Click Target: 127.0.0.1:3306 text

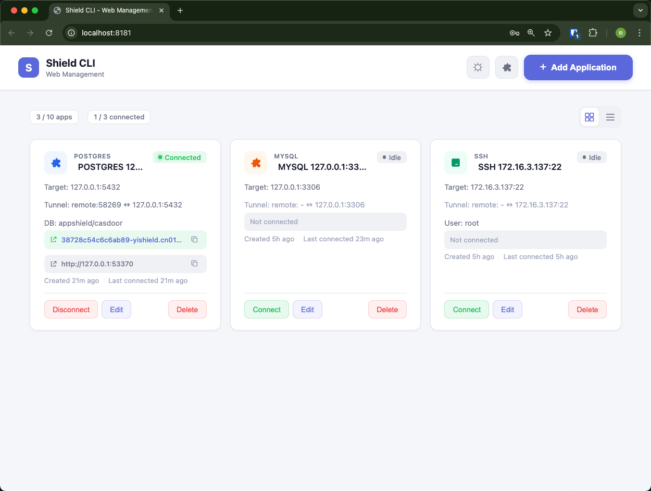pos(282,187)
